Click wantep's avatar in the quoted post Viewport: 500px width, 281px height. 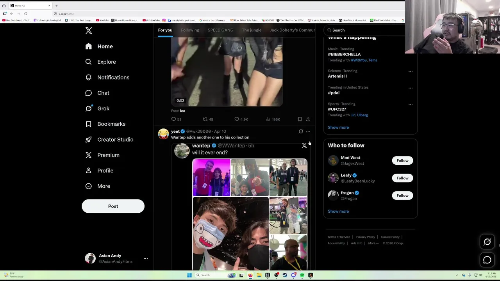(182, 151)
